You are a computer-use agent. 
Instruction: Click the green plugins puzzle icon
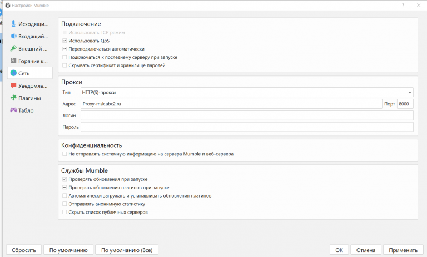click(x=13, y=98)
